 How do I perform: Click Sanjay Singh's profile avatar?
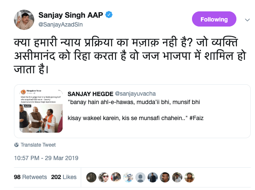(24, 19)
